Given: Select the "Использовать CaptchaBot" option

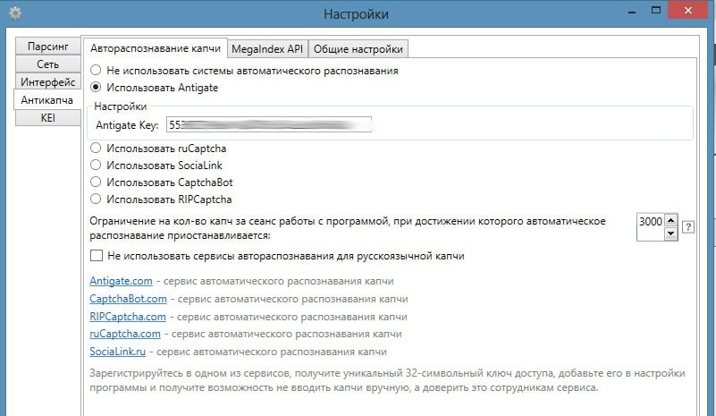Looking at the screenshot, I should click(97, 183).
